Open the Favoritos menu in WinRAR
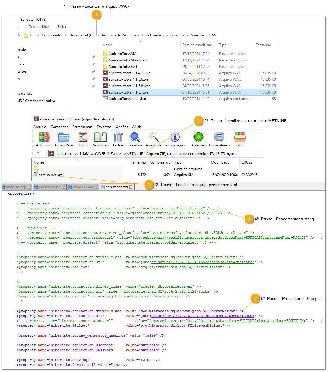This screenshot has height=372, width=328. (104, 127)
